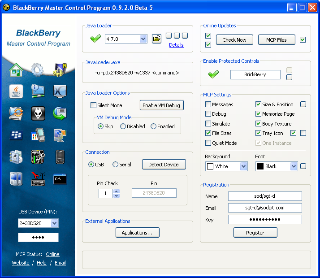
Task: Click Enable VM Debug button
Action: [x=162, y=105]
